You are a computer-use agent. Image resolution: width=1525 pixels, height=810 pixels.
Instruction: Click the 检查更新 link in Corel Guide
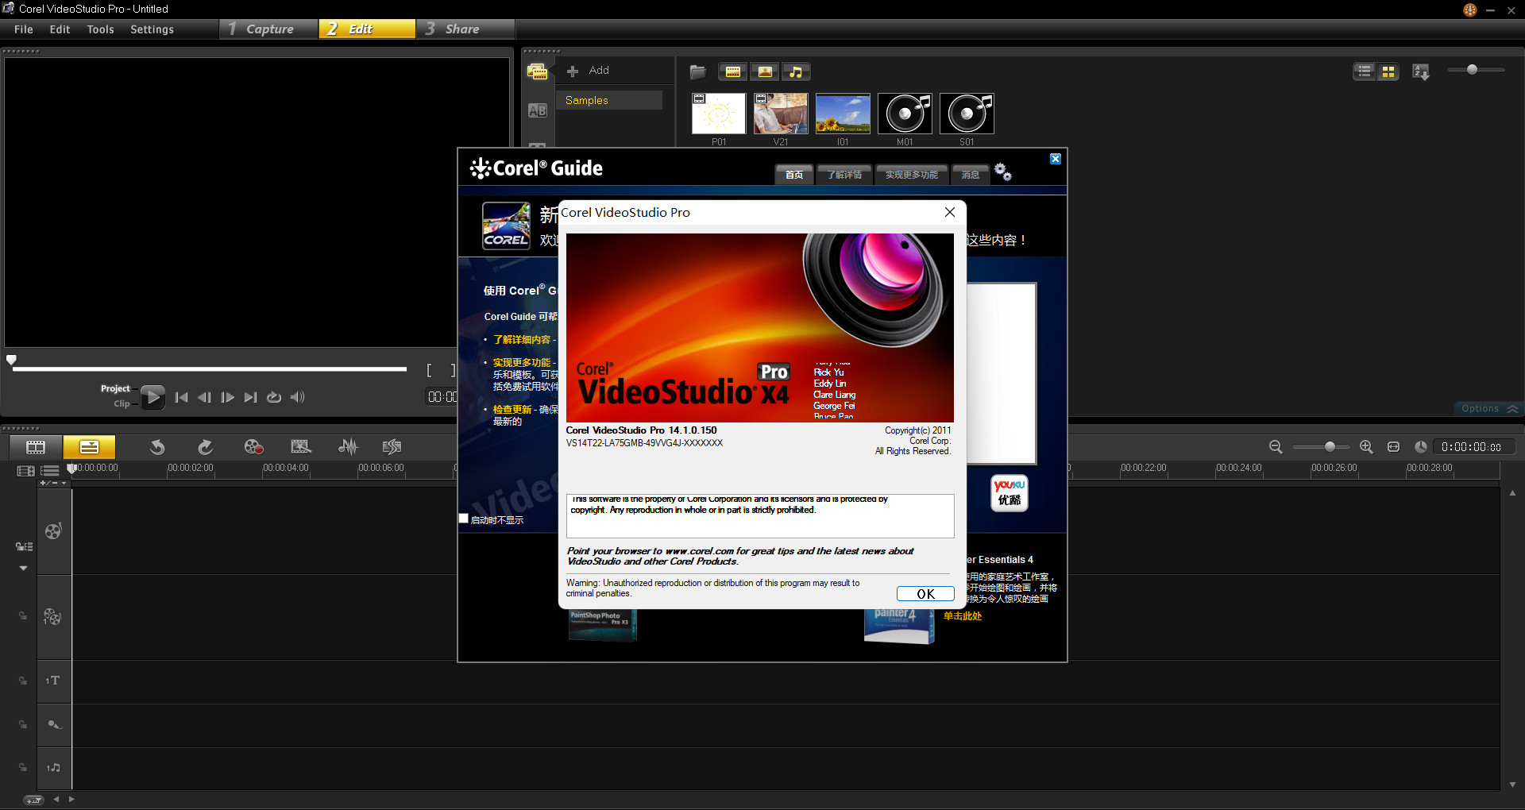(x=512, y=410)
